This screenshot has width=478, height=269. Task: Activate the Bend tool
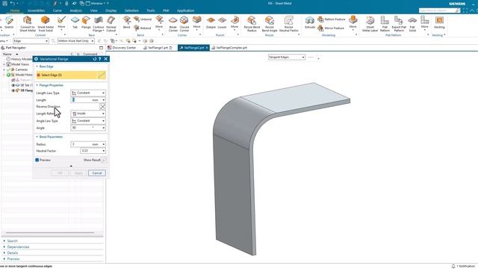[126, 23]
